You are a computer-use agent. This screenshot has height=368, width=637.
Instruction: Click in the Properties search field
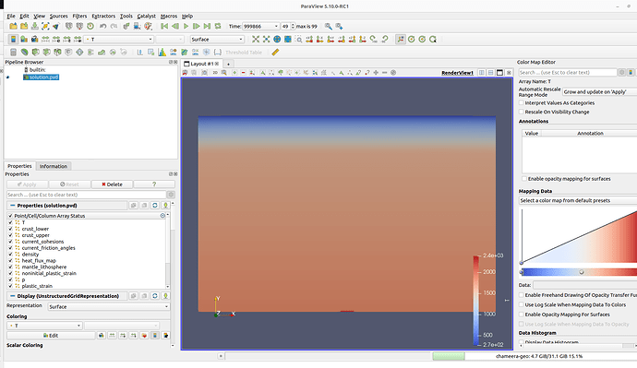(87, 195)
